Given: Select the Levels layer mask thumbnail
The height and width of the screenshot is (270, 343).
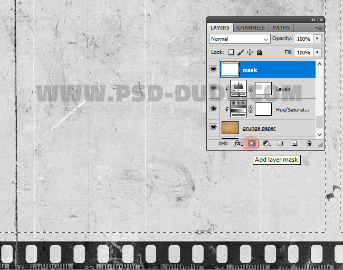Looking at the screenshot, I should point(263,88).
